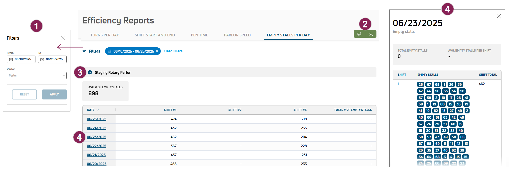
Task: Switch to the Parlor Speed tab
Action: (x=237, y=35)
